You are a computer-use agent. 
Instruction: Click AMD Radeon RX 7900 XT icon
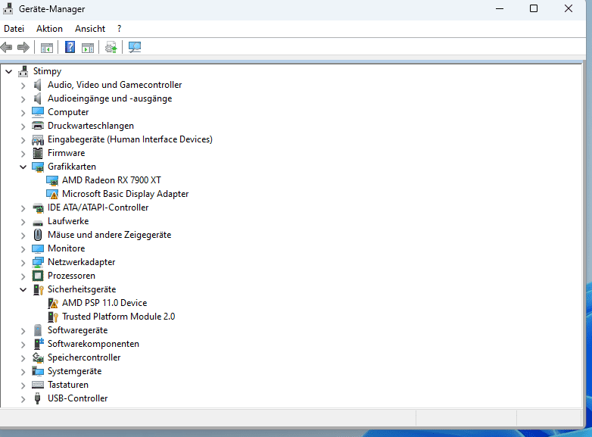coord(52,180)
